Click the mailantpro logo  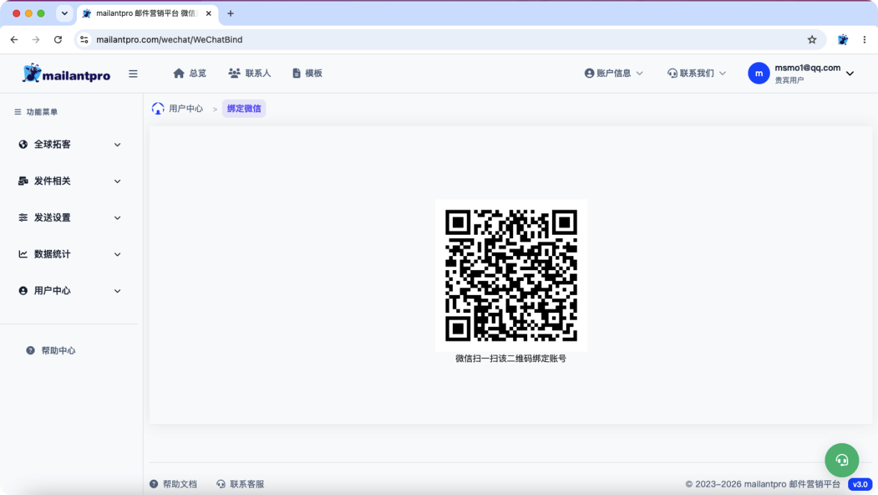67,73
